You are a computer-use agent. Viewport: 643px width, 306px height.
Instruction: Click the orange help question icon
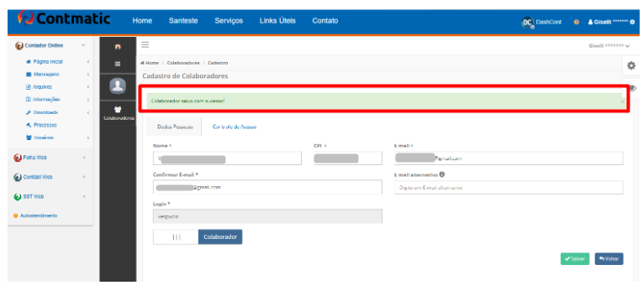(x=576, y=22)
